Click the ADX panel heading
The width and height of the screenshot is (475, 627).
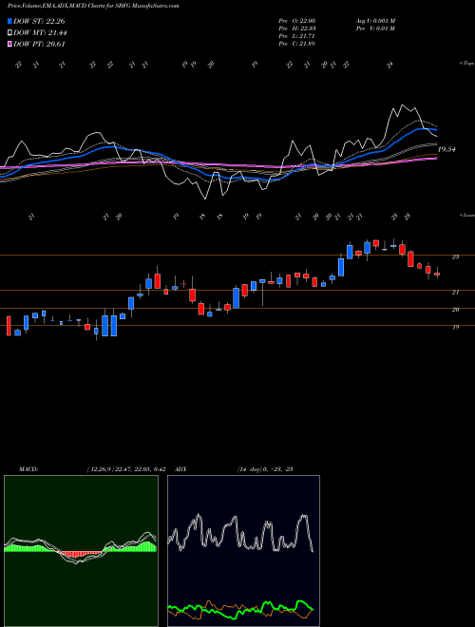180,469
